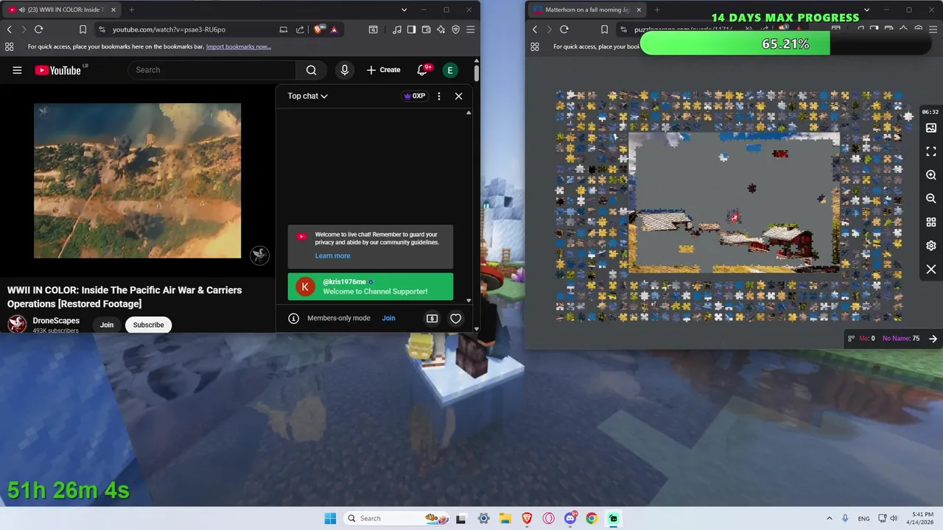Viewport: 943px width, 530px height.
Task: Open the share icon in YouTube address bar
Action: coord(300,29)
